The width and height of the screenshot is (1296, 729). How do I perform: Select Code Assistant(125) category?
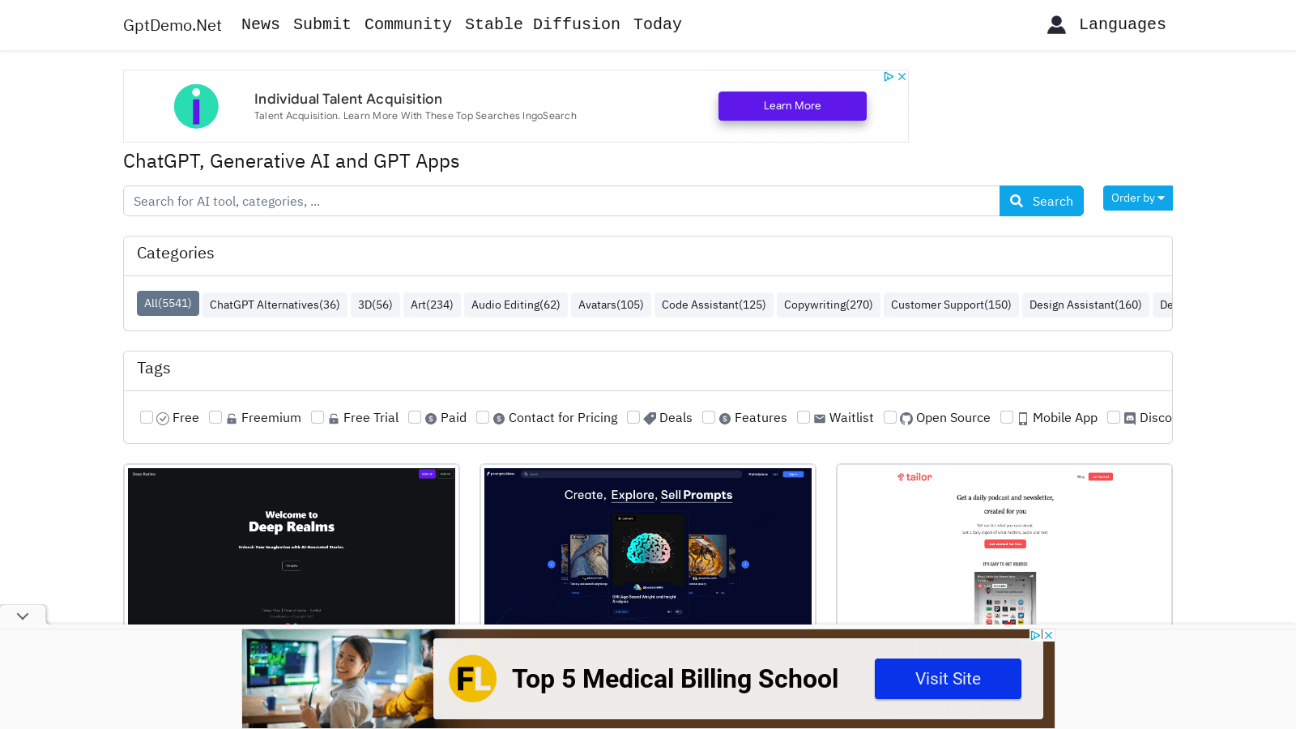pos(714,305)
